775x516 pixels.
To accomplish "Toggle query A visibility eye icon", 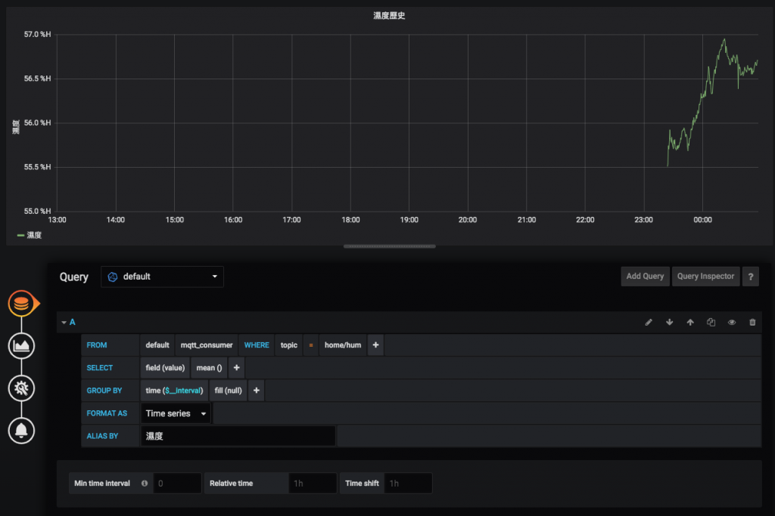I will click(x=732, y=322).
